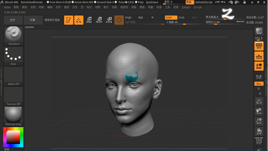Click the orange 菜单 menus button

pos(190,2)
